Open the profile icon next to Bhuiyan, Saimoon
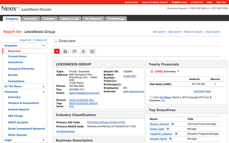Image resolution: width=229 pixels, height=143 pixels. [x=173, y=124]
